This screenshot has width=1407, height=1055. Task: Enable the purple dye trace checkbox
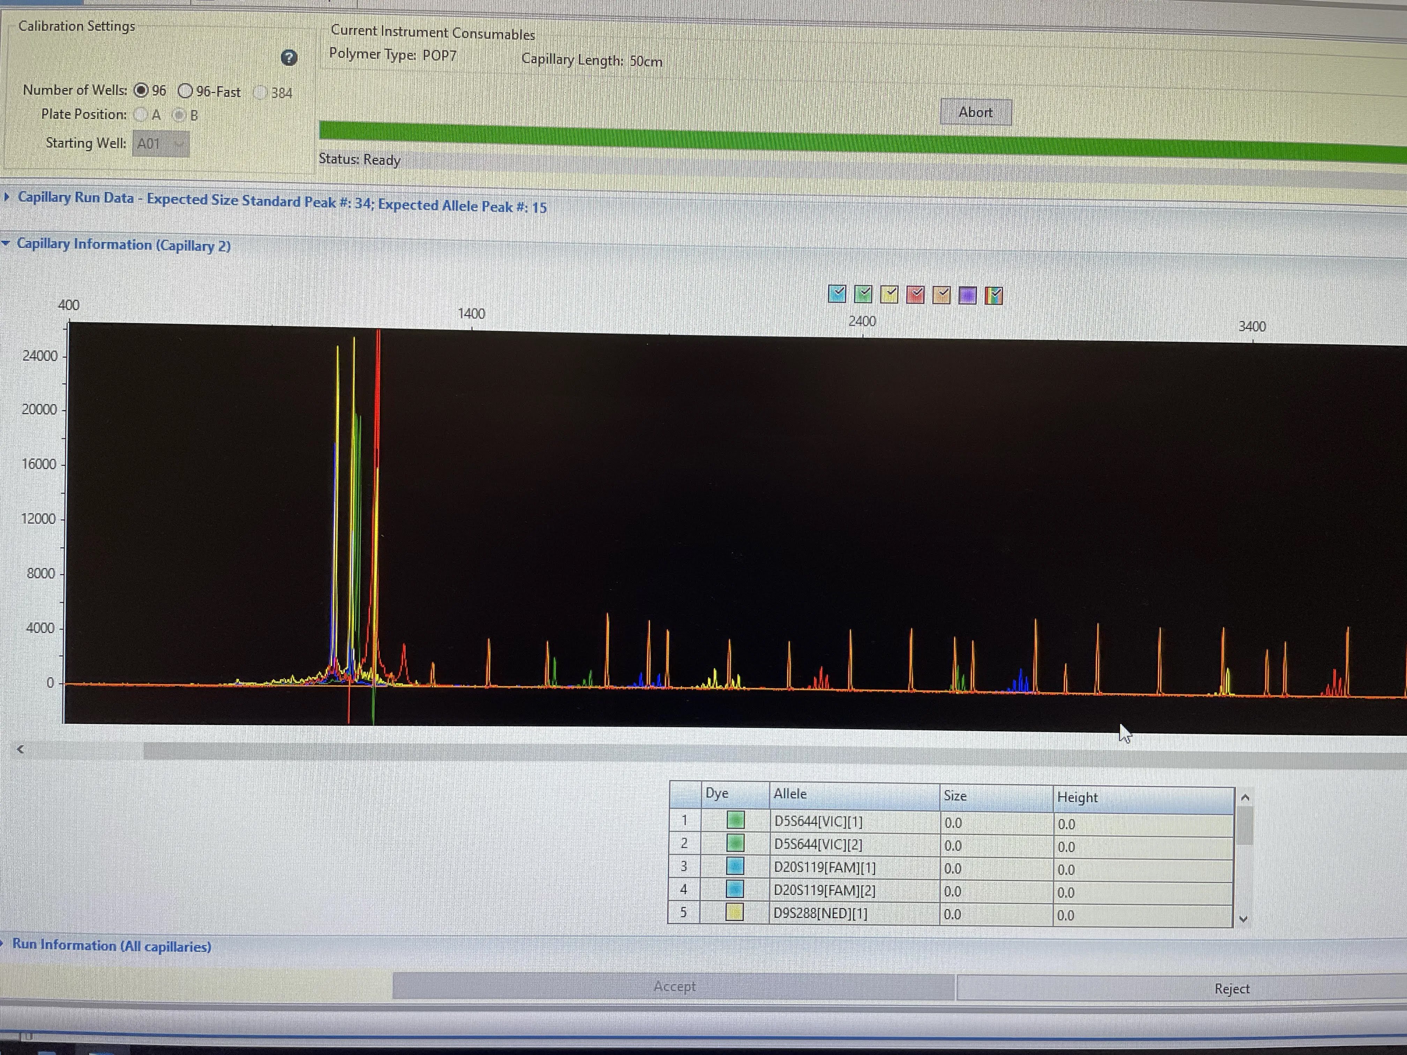click(967, 296)
